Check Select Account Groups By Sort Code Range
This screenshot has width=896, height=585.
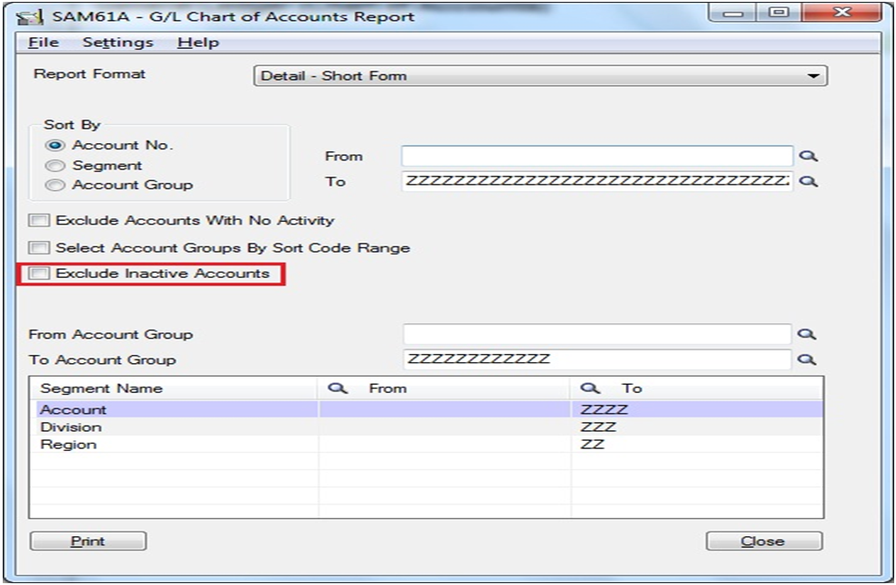pyautogui.click(x=39, y=248)
